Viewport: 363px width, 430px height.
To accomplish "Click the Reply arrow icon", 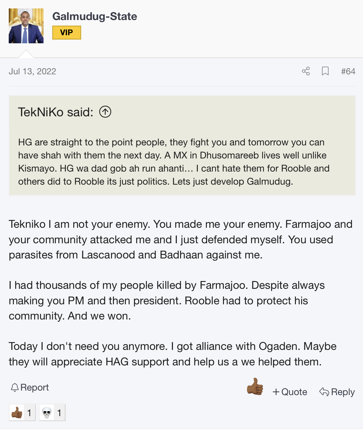I will pos(324,392).
